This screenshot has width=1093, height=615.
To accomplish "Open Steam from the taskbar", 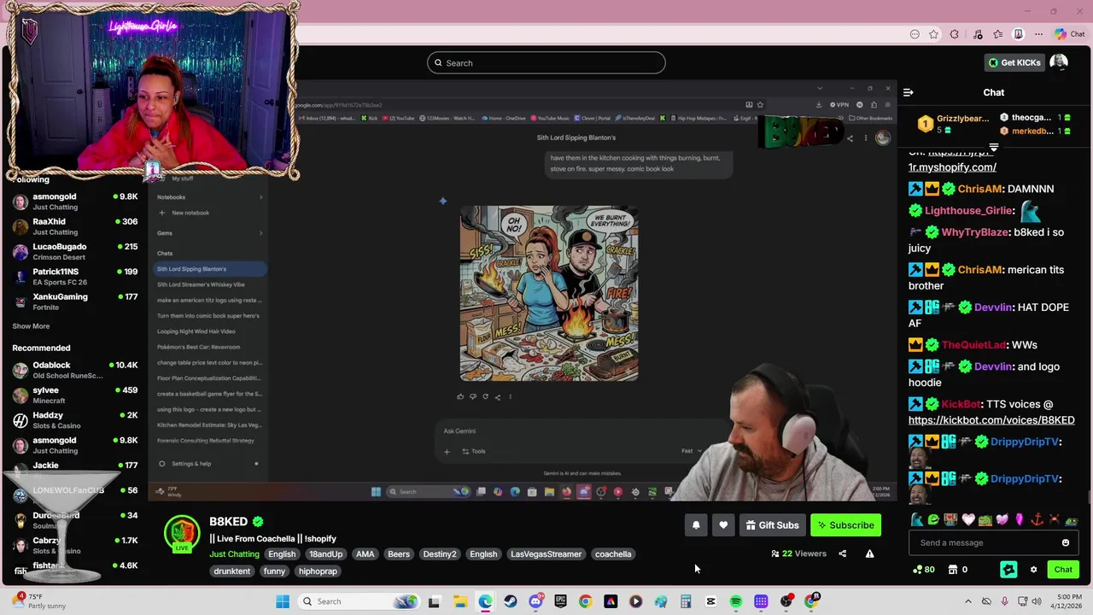I will (510, 601).
